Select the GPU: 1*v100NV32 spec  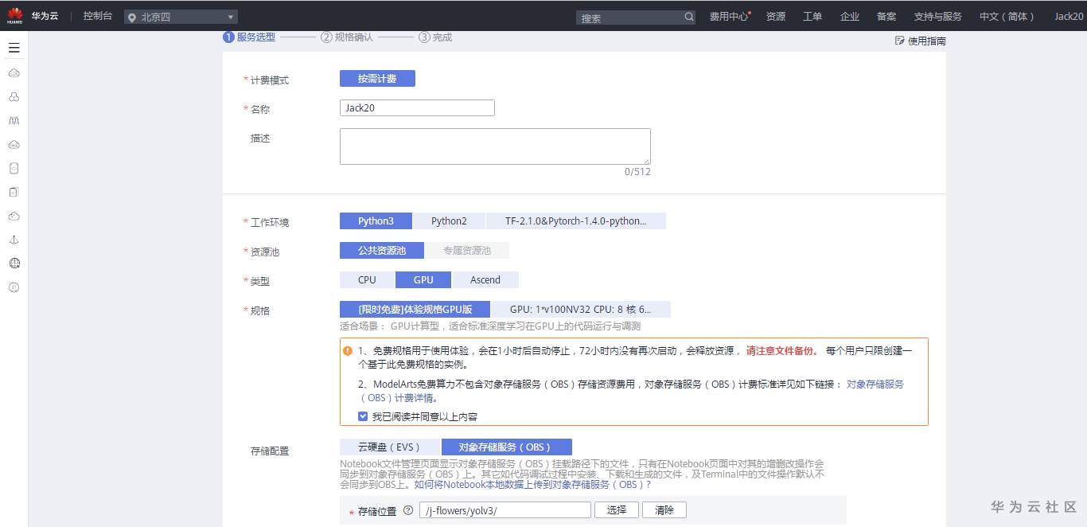(581, 310)
